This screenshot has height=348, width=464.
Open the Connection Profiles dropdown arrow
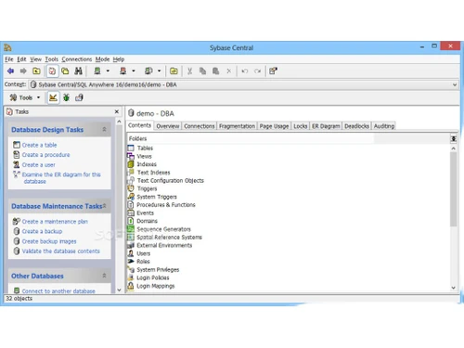(160, 71)
